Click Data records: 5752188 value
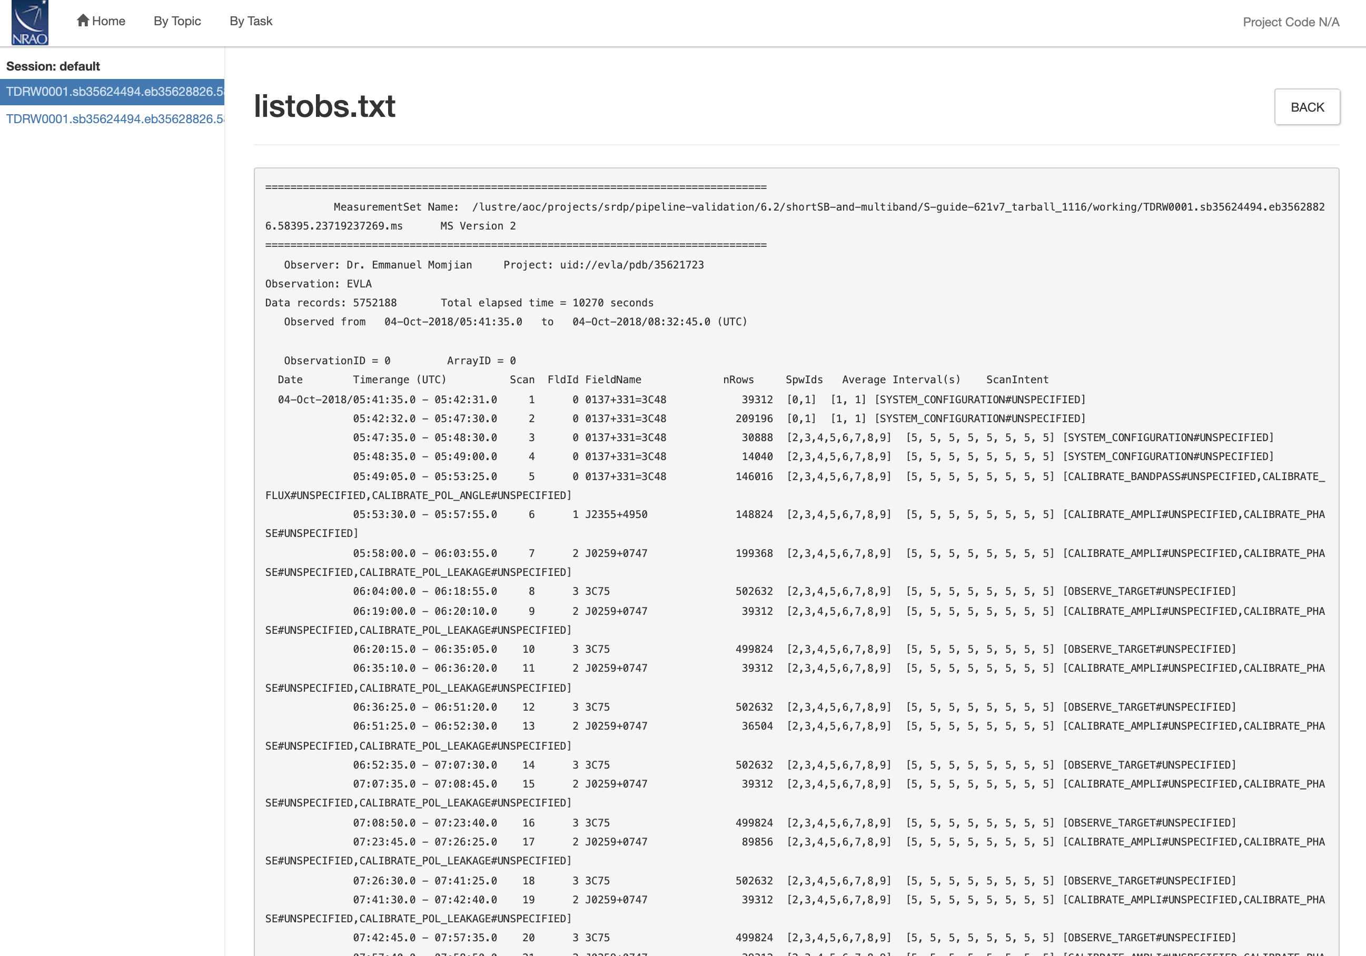The image size is (1366, 956). 331,303
